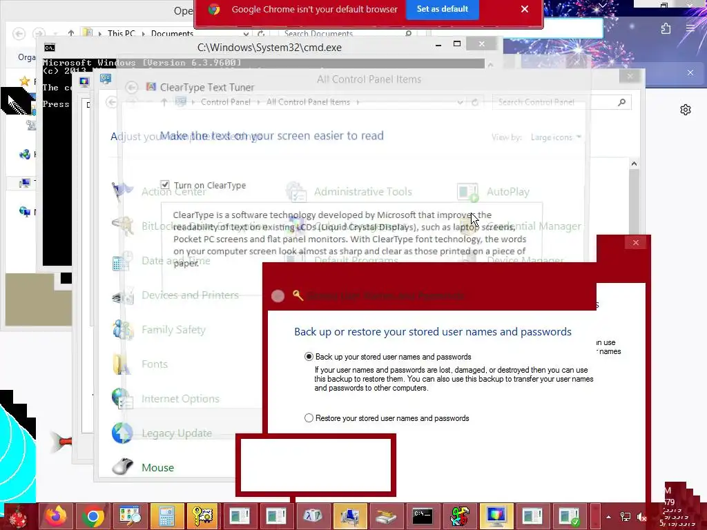Screen dimensions: 707x530
Task: Click the lambda keyboard taskbar icon
Action: point(313,516)
